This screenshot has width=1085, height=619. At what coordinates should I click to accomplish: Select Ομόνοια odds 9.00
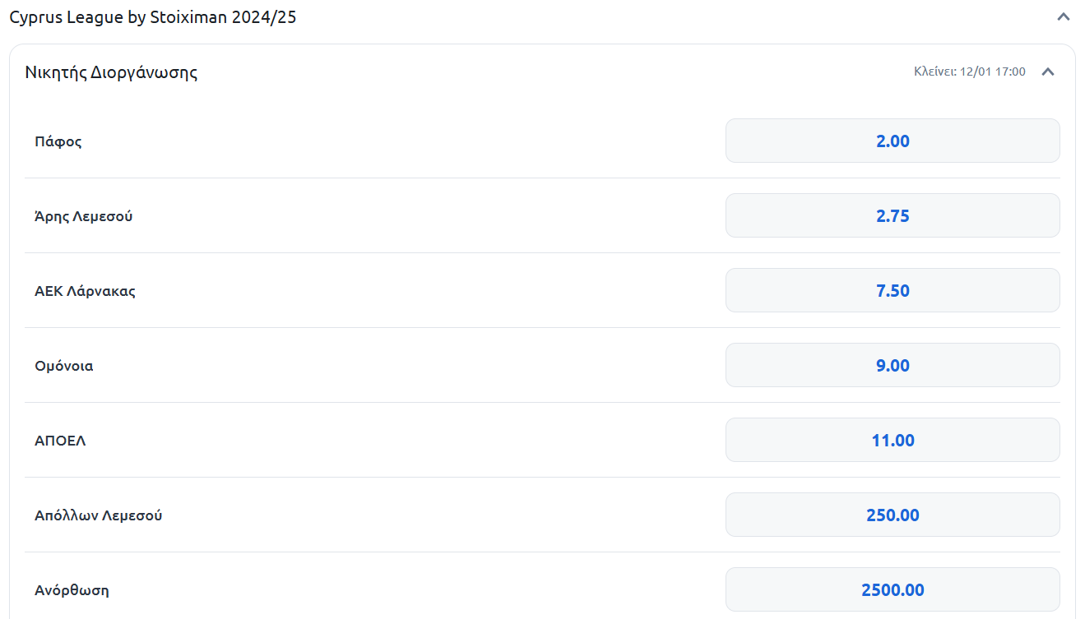point(893,365)
